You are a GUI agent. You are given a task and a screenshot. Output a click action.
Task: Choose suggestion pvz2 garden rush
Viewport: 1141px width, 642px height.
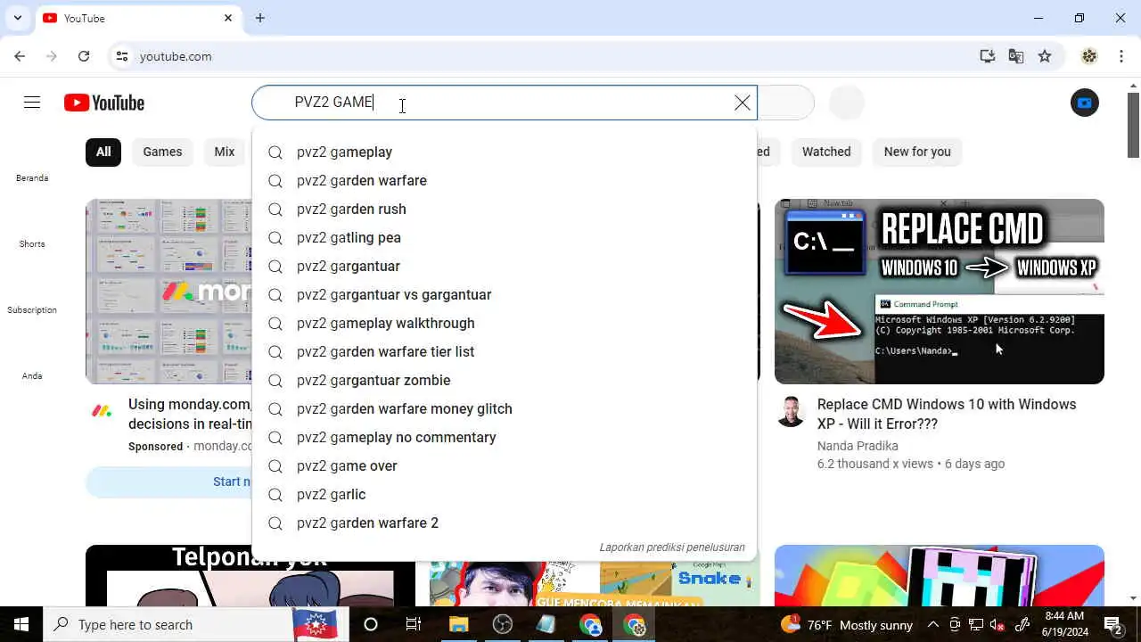pos(505,209)
